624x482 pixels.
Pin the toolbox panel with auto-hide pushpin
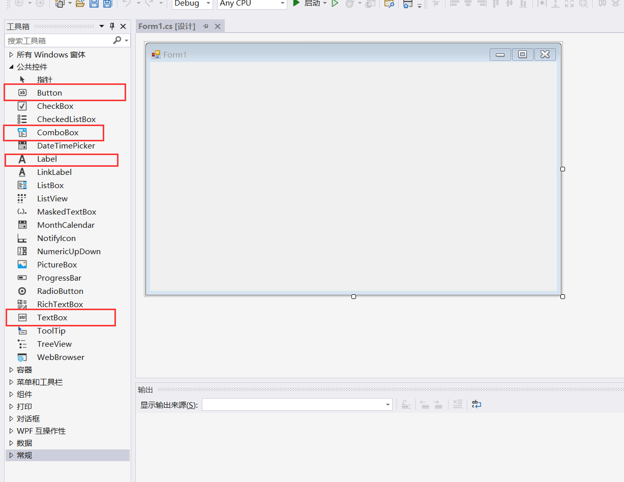[x=112, y=26]
